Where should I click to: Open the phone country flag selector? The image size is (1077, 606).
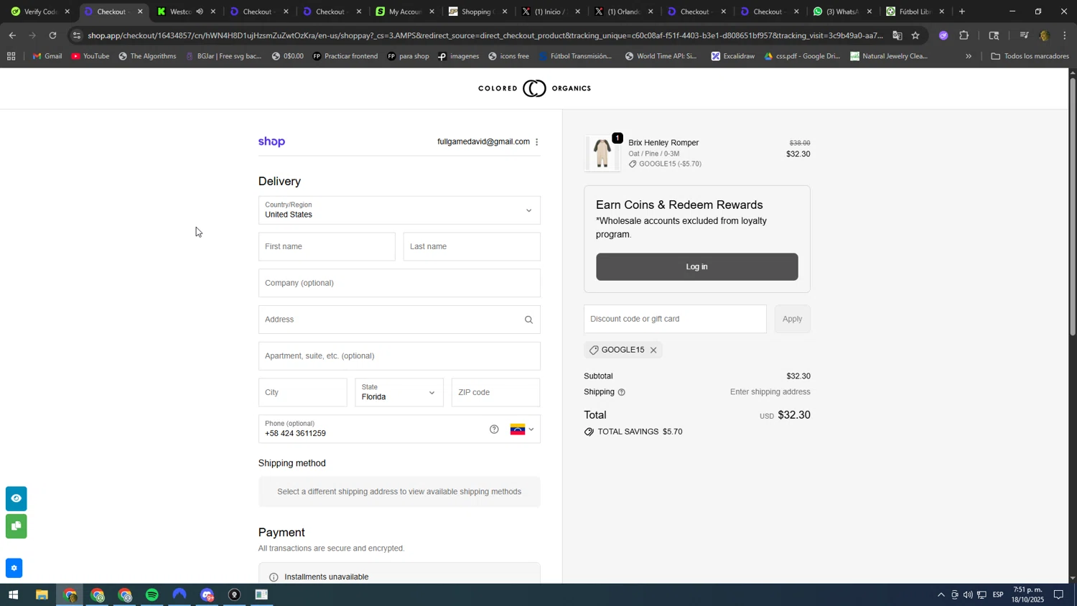pyautogui.click(x=522, y=429)
